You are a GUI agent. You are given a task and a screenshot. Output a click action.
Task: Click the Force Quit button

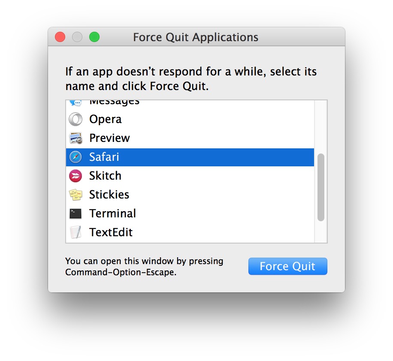coord(288,266)
